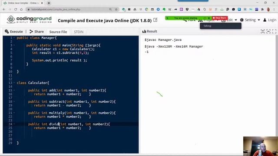Click the '-1' result output

pyautogui.click(x=147, y=52)
